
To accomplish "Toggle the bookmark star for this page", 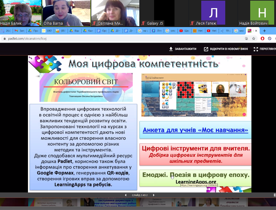I will pyautogui.click(x=254, y=38).
